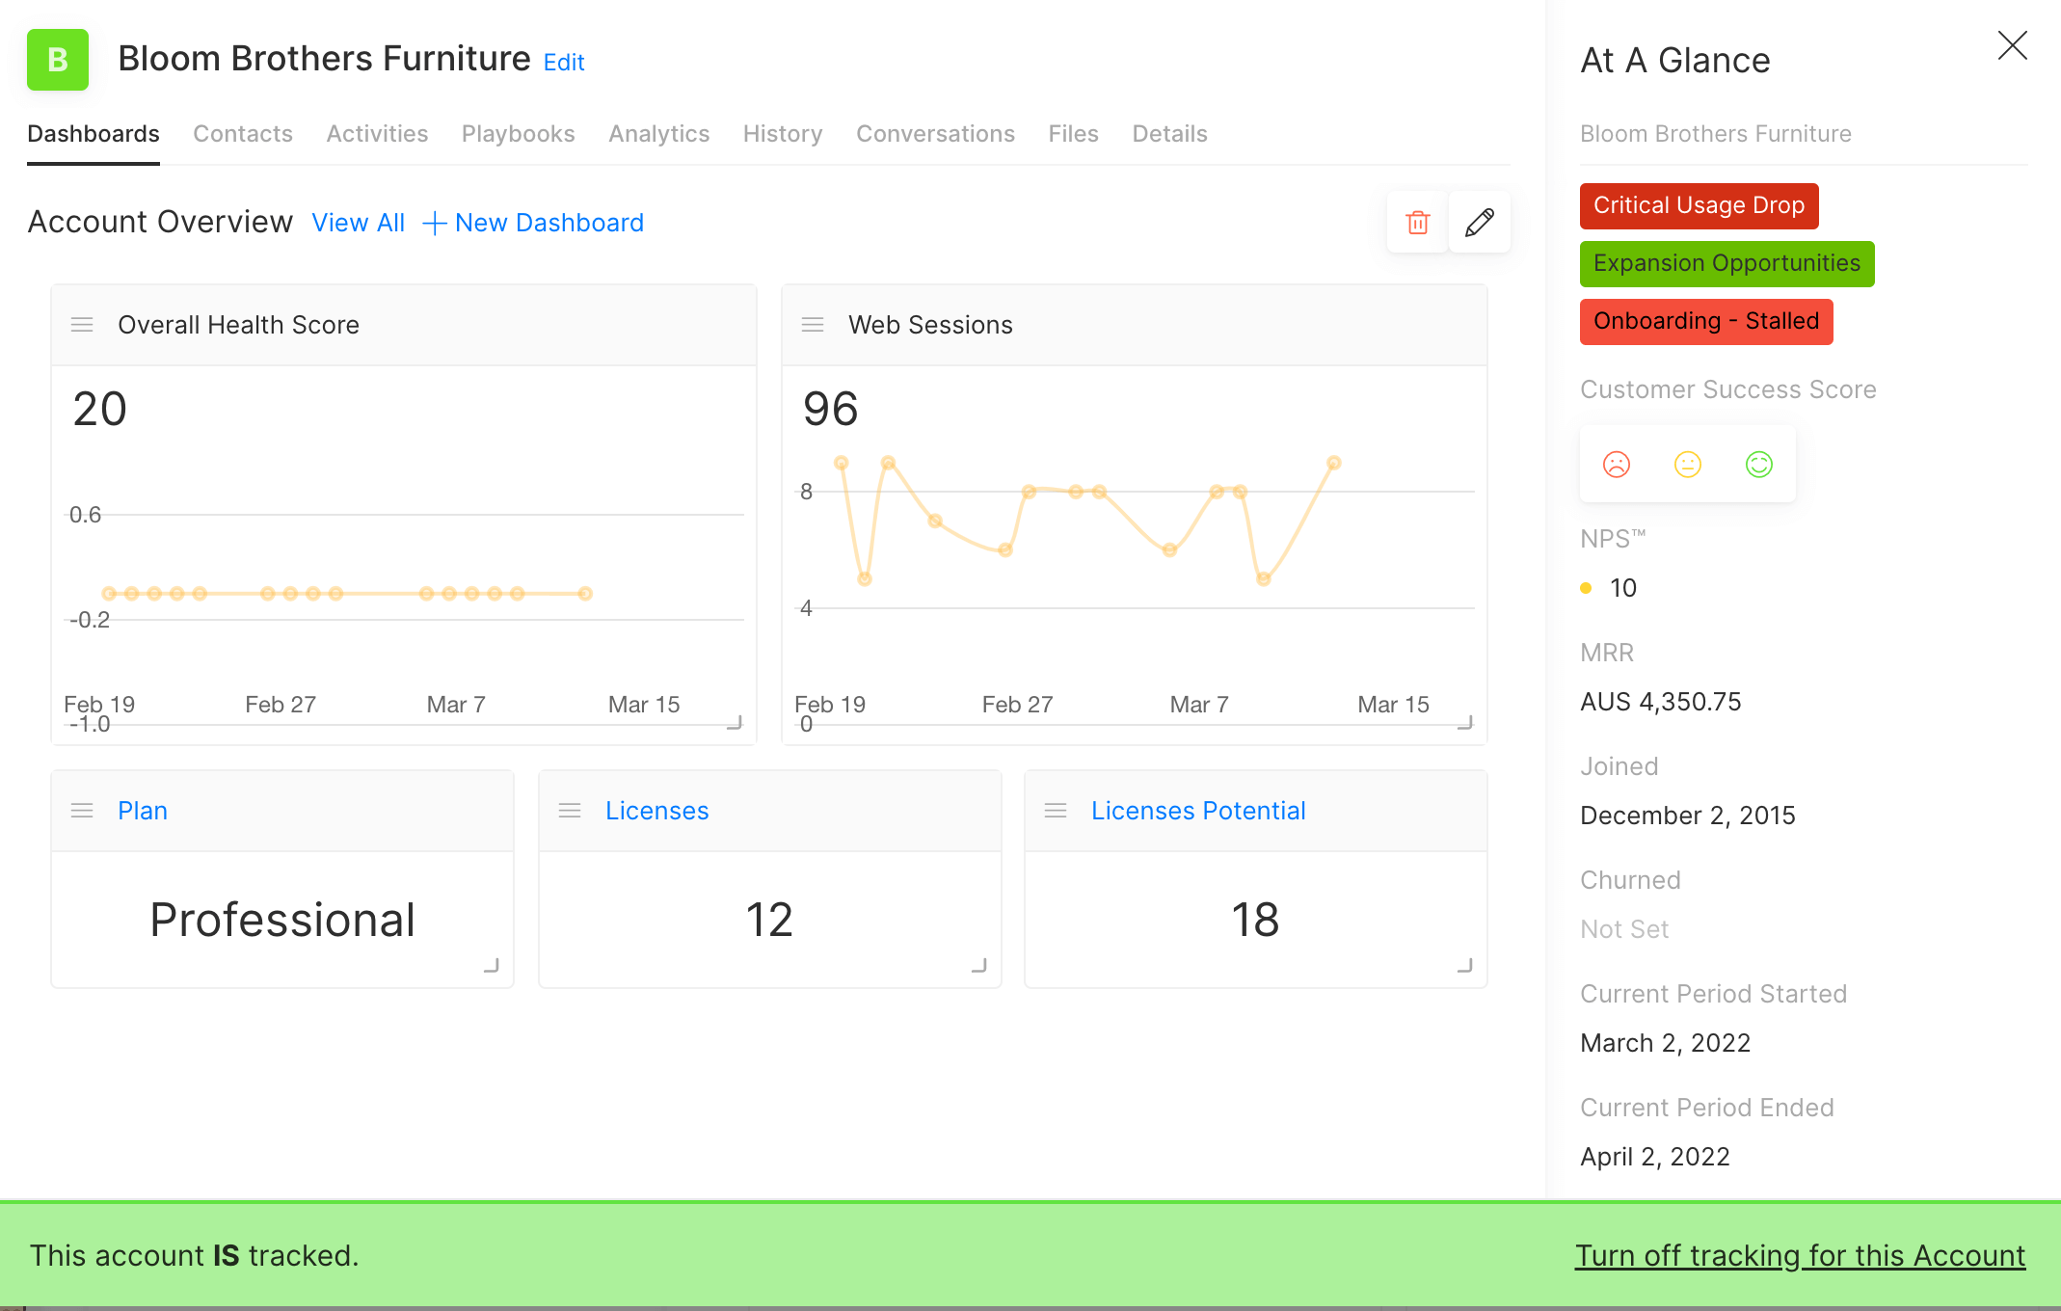
Task: Expand the Overall Health Score widget via corner handle
Action: (x=736, y=721)
